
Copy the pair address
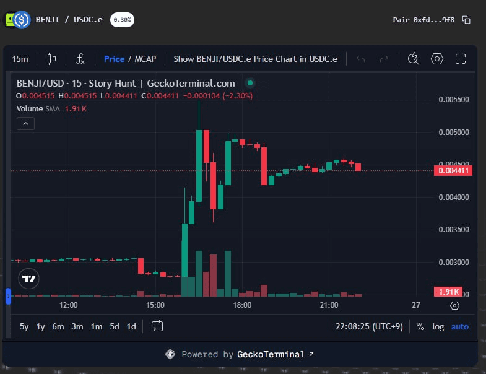coord(466,20)
